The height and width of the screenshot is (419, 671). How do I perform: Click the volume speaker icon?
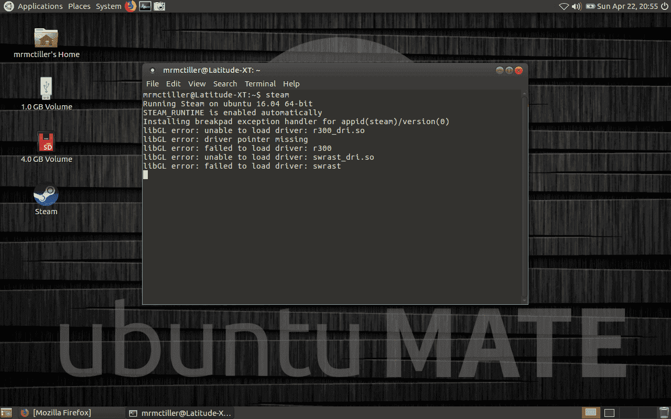point(577,6)
